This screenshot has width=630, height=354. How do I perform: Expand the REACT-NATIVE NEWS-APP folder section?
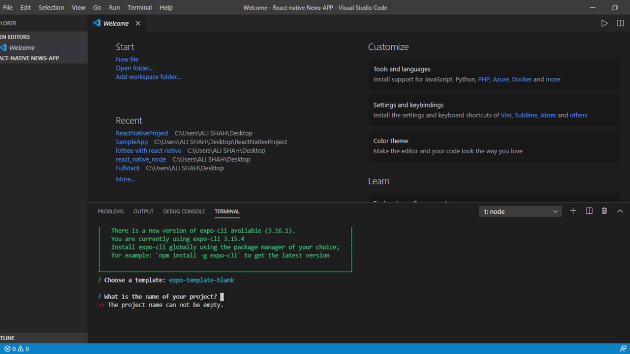click(x=44, y=58)
